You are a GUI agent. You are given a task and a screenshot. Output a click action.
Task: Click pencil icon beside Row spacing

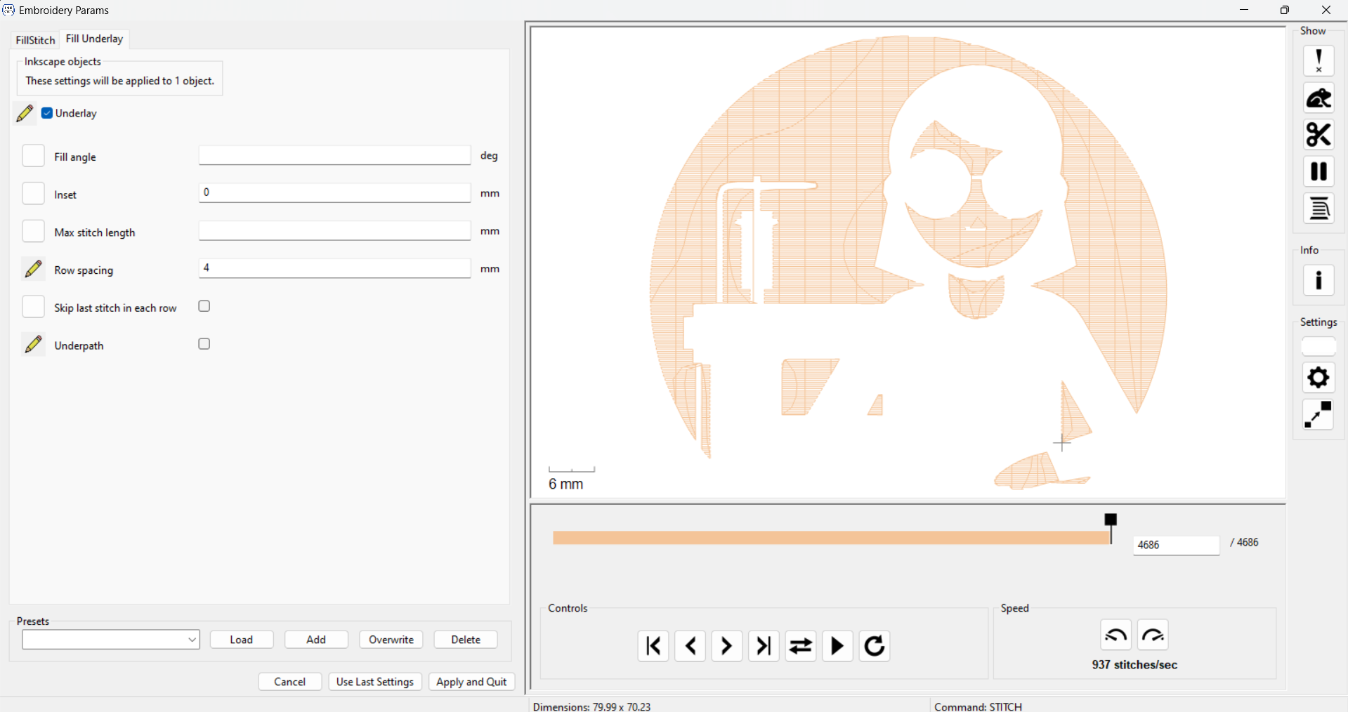[33, 269]
